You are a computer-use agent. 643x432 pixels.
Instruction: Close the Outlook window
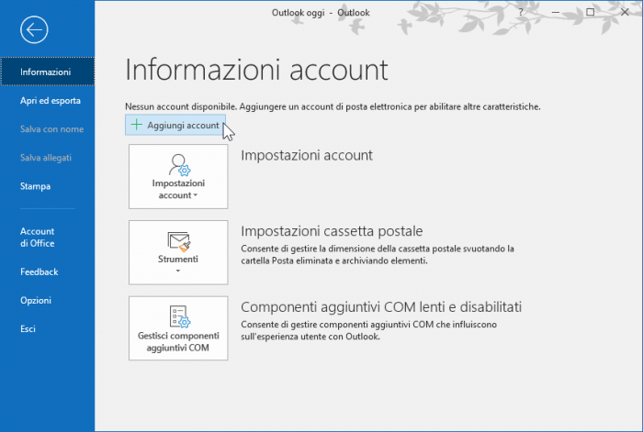point(625,12)
